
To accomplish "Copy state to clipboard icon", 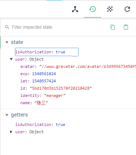I will [113, 27].
